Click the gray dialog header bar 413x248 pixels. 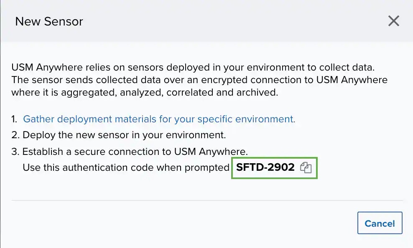(209, 21)
